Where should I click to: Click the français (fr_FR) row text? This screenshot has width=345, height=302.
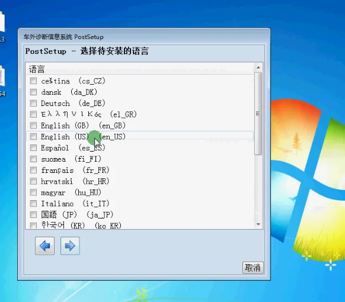75,170
